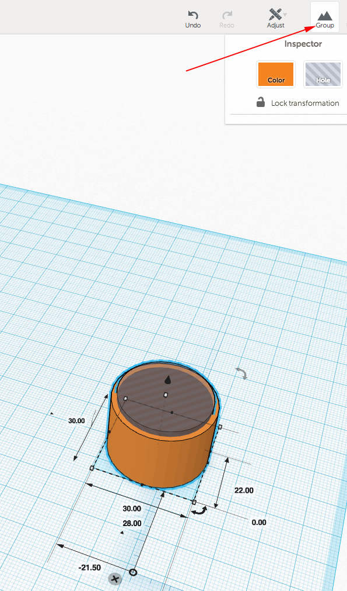Image resolution: width=347 pixels, height=591 pixels.
Task: Click the black cone height handle
Action: pos(168,379)
